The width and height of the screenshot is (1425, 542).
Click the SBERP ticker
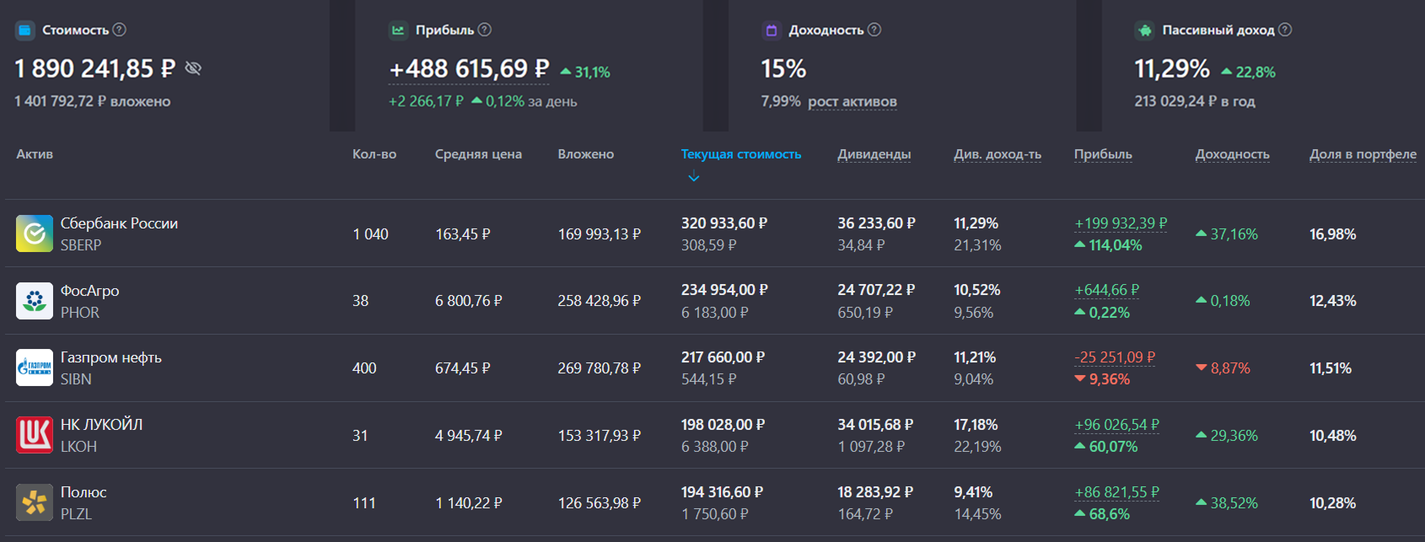(x=81, y=245)
